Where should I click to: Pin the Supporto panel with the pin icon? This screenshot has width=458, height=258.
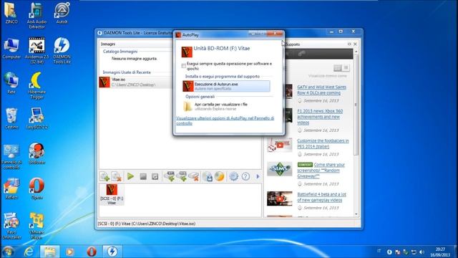click(349, 44)
